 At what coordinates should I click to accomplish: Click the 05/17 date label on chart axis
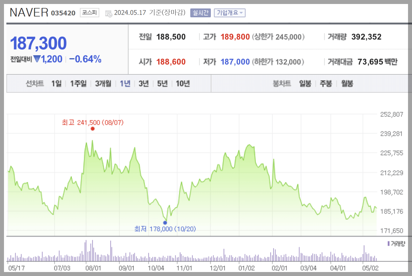coord(17,268)
